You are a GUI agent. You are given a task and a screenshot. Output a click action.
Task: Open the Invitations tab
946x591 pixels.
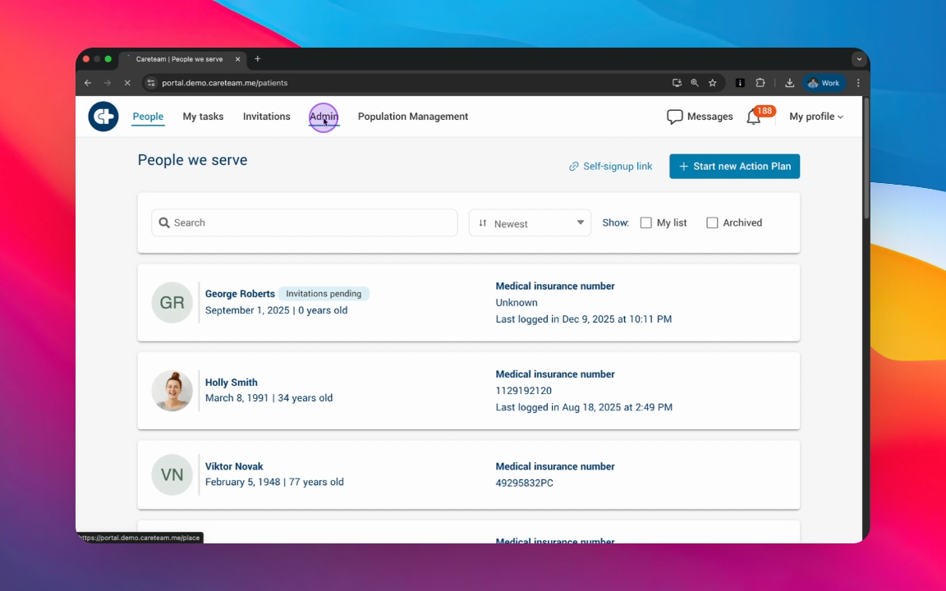pos(267,117)
